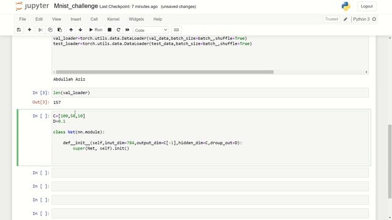Run the selected cell

96,30
